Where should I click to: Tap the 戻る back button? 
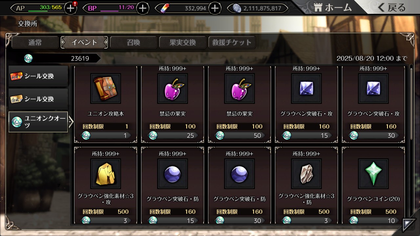(391, 8)
